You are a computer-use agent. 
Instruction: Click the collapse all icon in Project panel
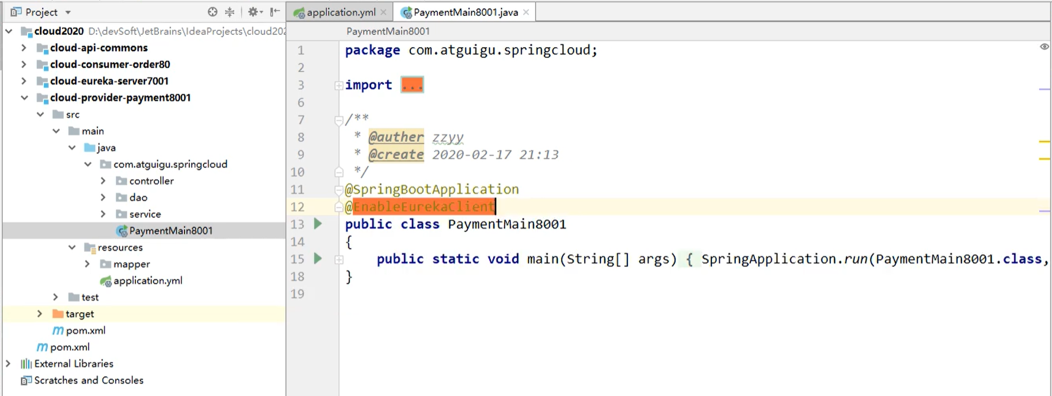click(x=229, y=12)
